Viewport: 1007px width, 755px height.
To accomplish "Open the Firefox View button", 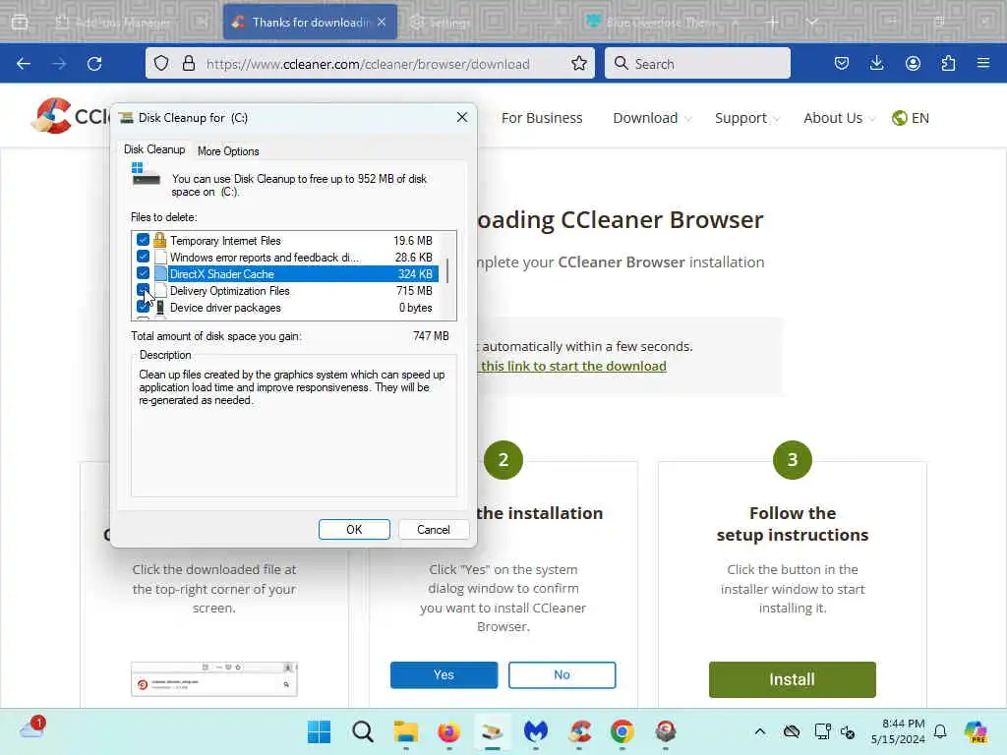I will (20, 22).
